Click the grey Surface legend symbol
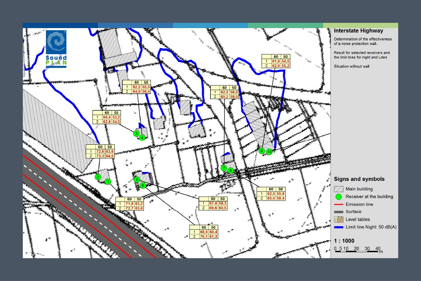 point(338,212)
